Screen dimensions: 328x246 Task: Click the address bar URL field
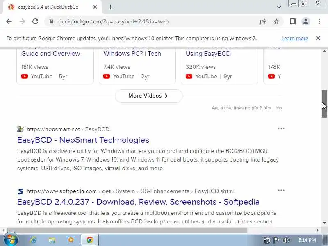pos(155,21)
